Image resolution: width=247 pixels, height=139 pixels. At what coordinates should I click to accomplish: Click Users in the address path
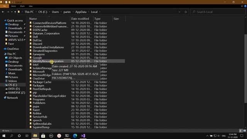point(55,12)
